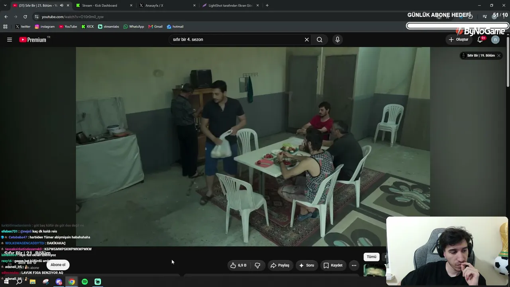Screen dimensions: 510x287
Task: Reload the current page
Action: 25,17
